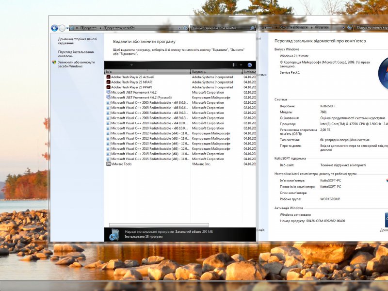Click Windows активовано text

tap(295, 214)
